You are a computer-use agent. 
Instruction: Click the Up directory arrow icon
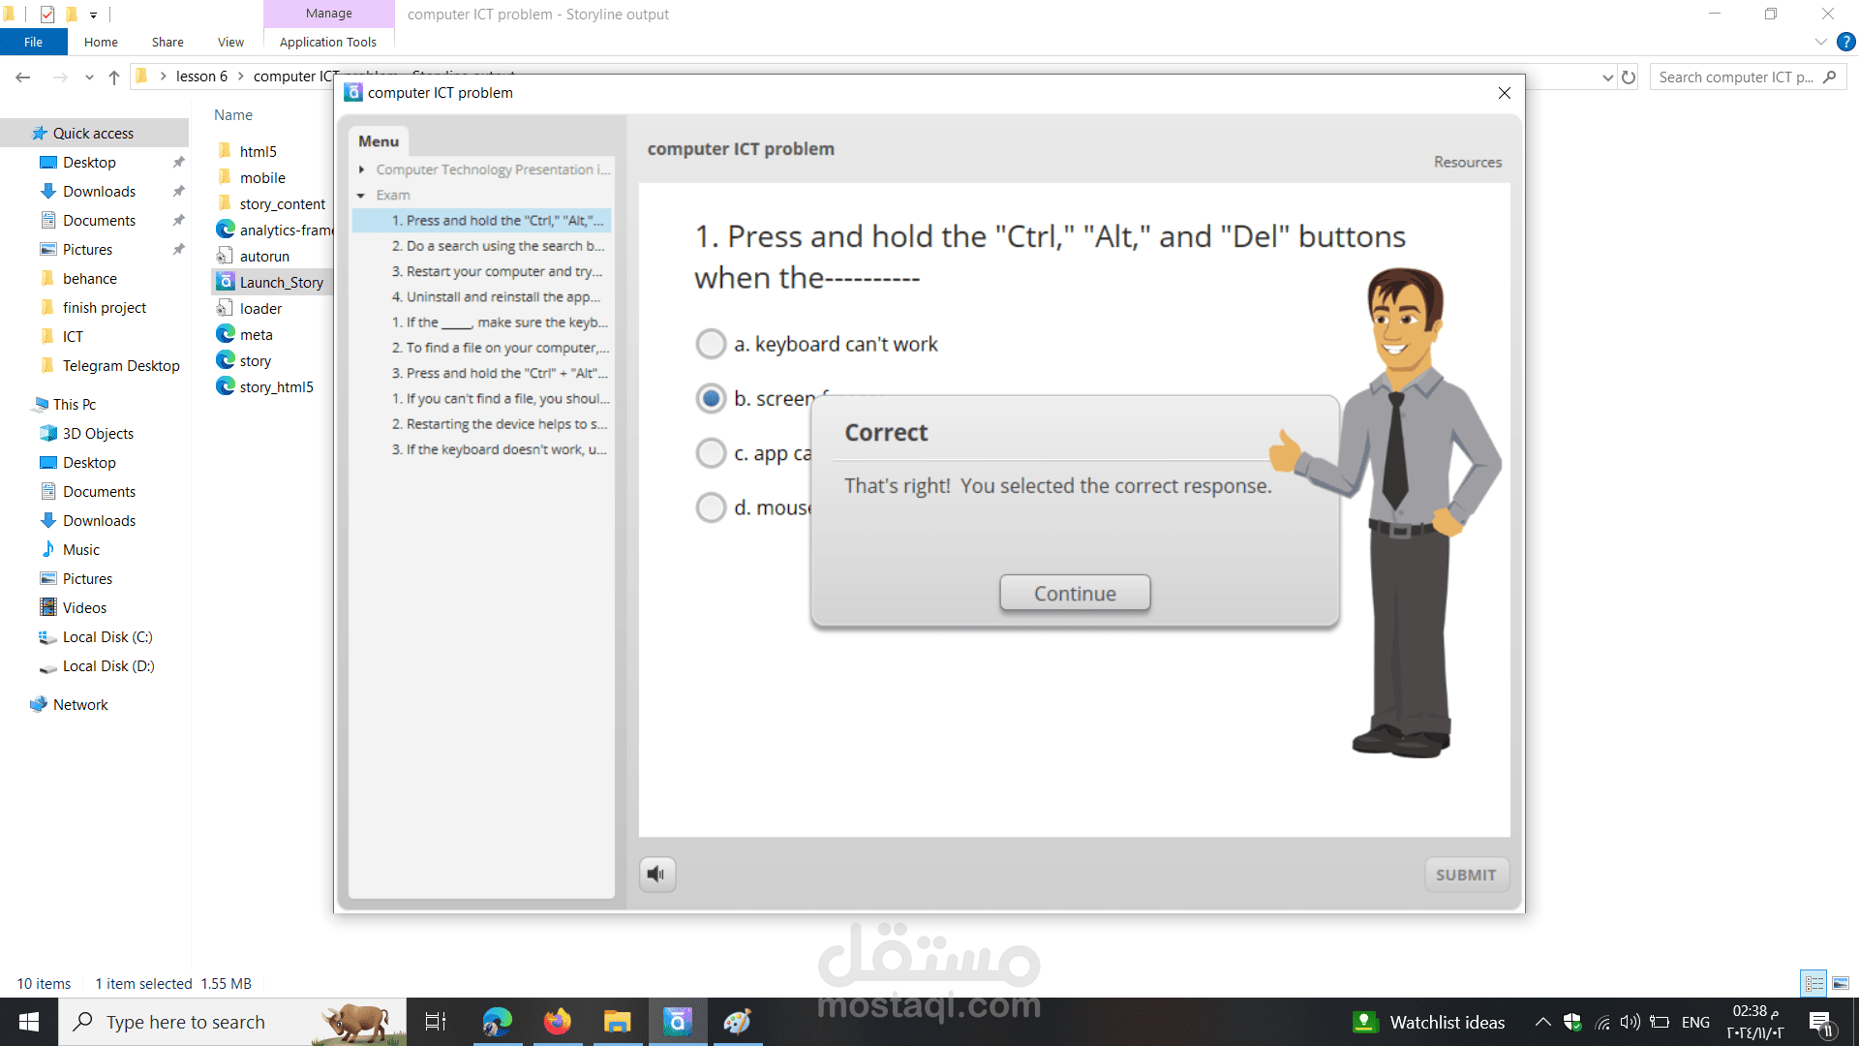click(x=114, y=77)
